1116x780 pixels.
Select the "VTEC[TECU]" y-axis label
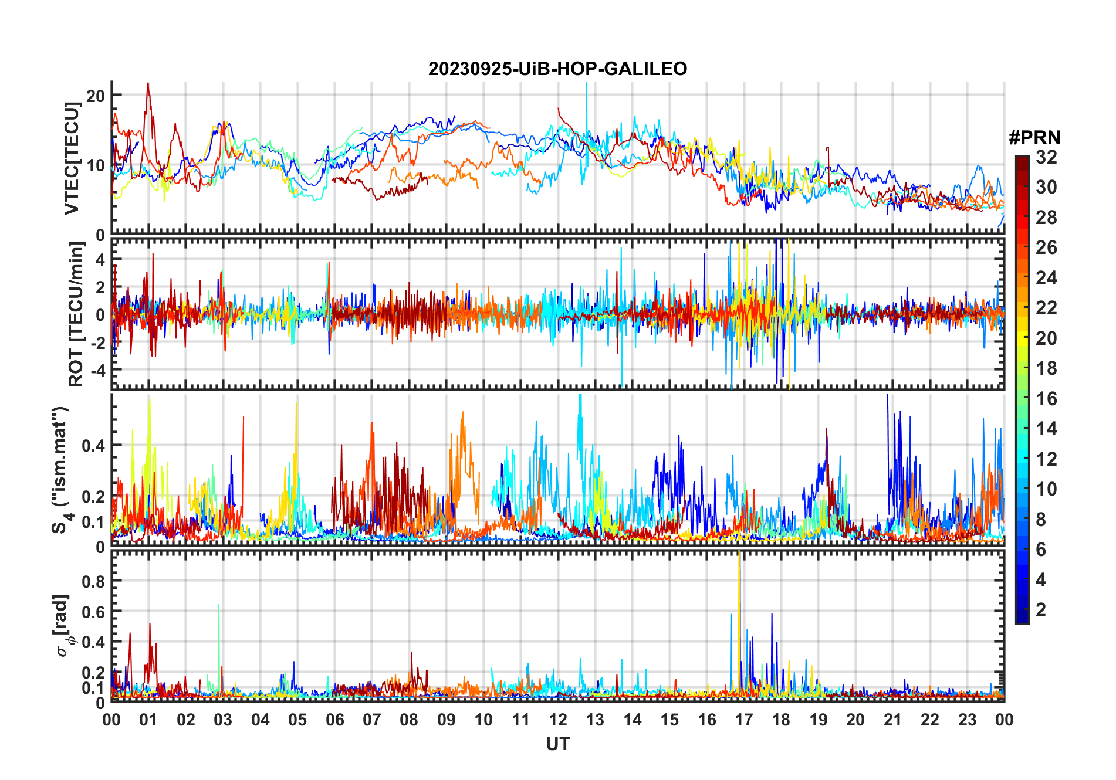(72, 158)
